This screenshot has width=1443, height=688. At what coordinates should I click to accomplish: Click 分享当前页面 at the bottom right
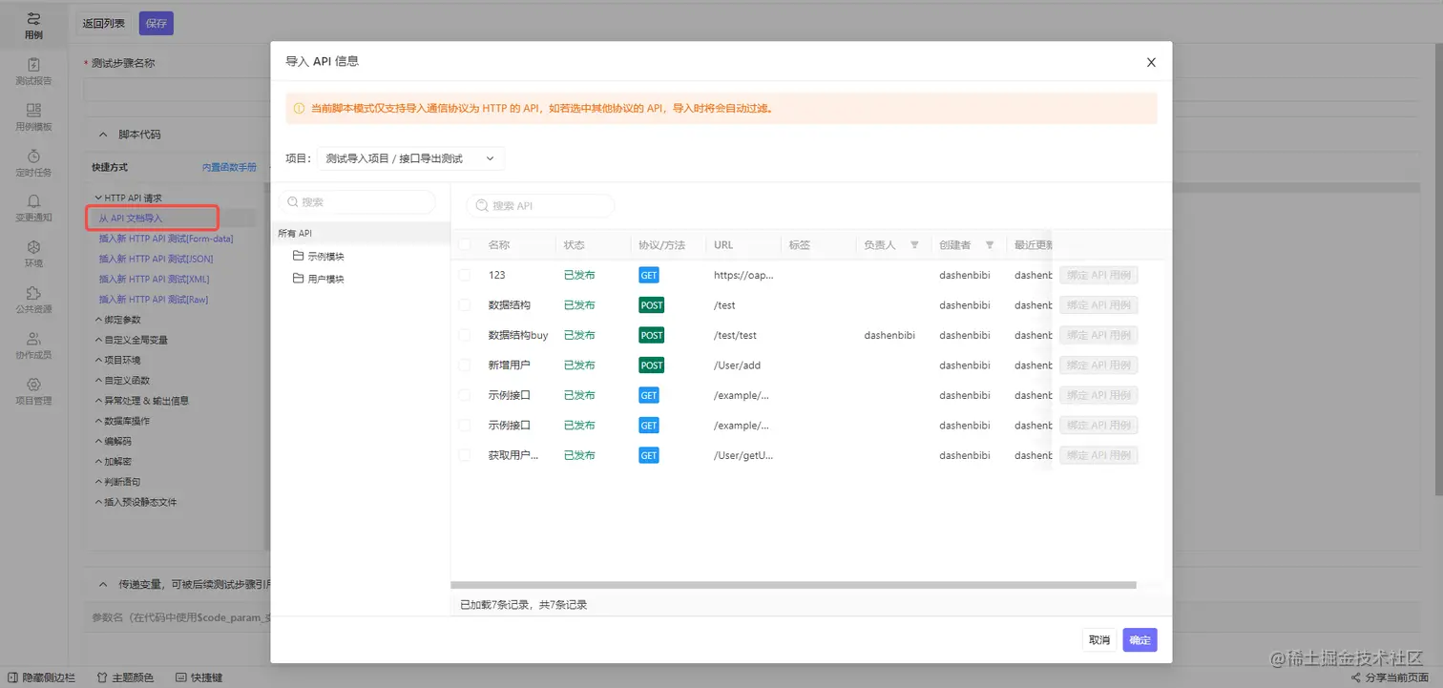pos(1388,678)
